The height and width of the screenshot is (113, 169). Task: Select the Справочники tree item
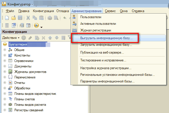(24, 61)
